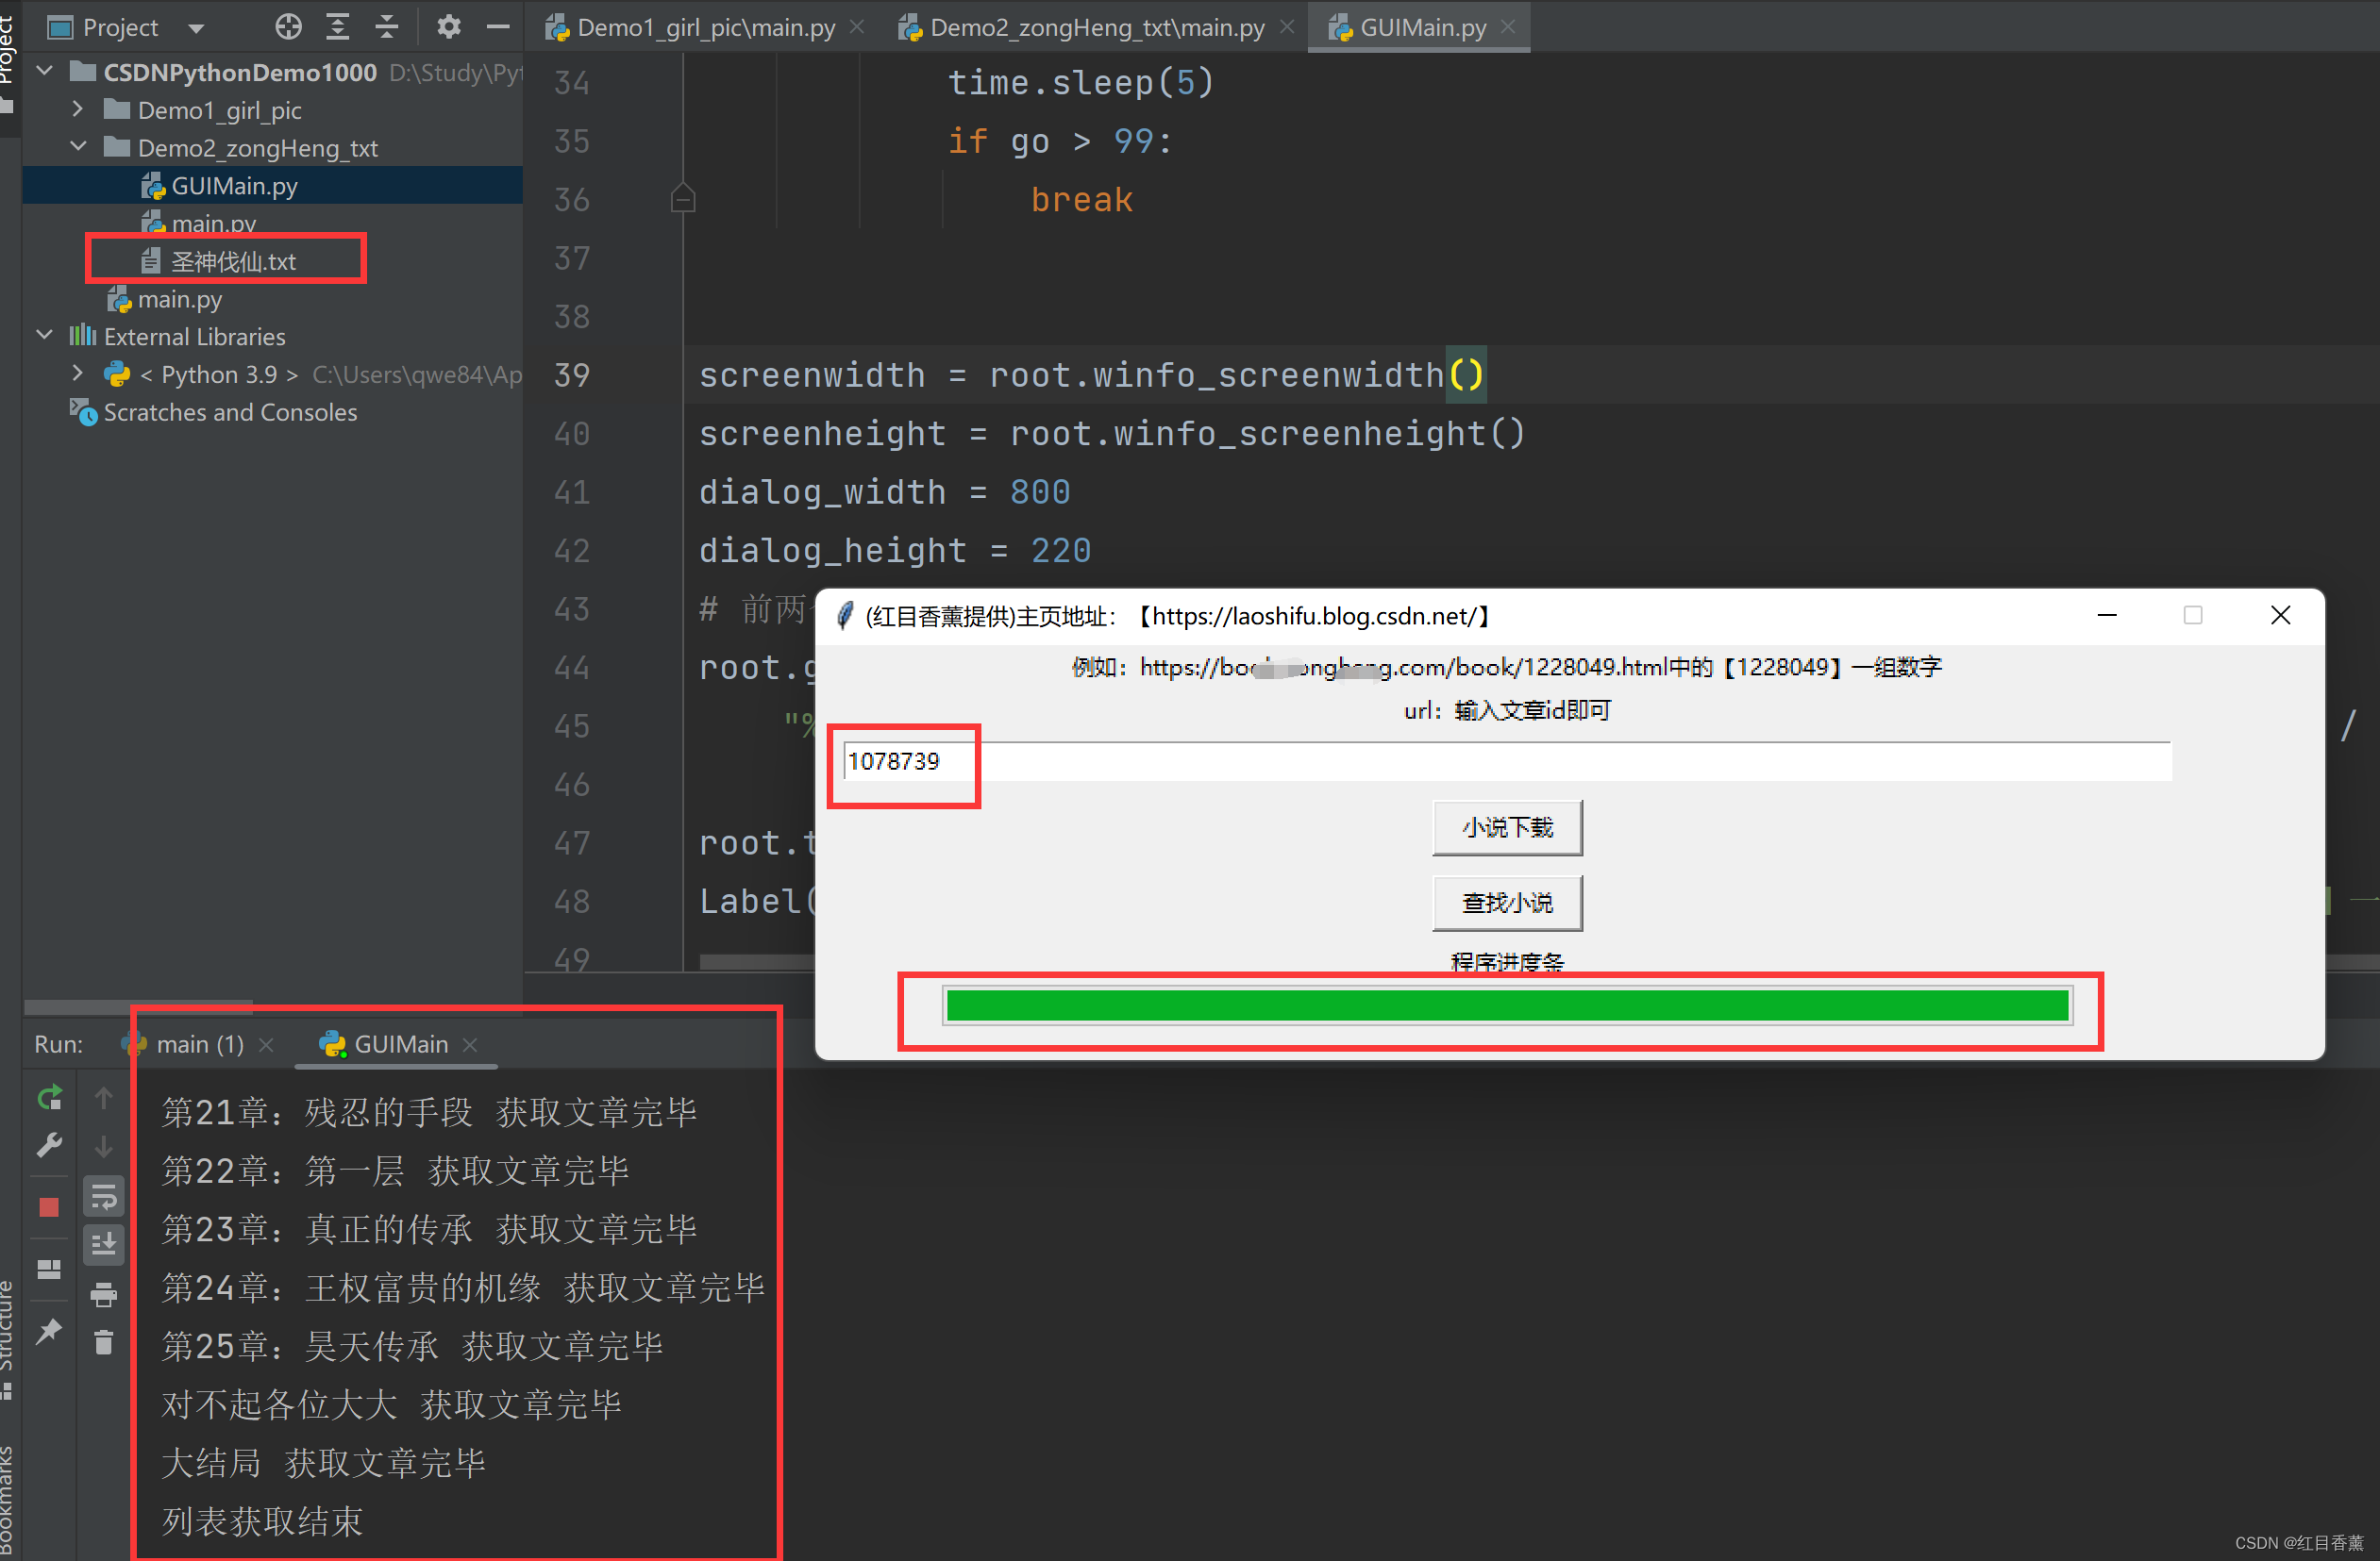Screen dimensions: 2380x1561
Task: Expand the Demo1_girl_pic folder
Action: point(78,110)
